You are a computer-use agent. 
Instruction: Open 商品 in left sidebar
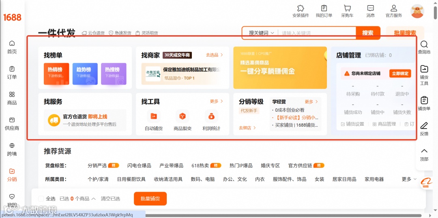pyautogui.click(x=12, y=98)
